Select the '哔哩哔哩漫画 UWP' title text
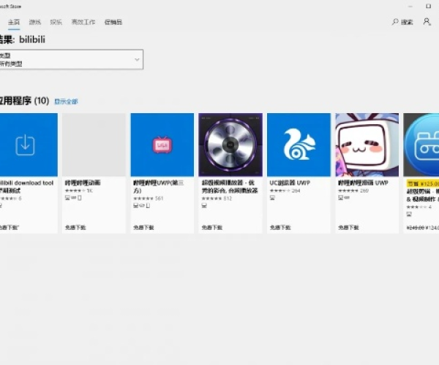The image size is (439, 365). click(x=363, y=183)
